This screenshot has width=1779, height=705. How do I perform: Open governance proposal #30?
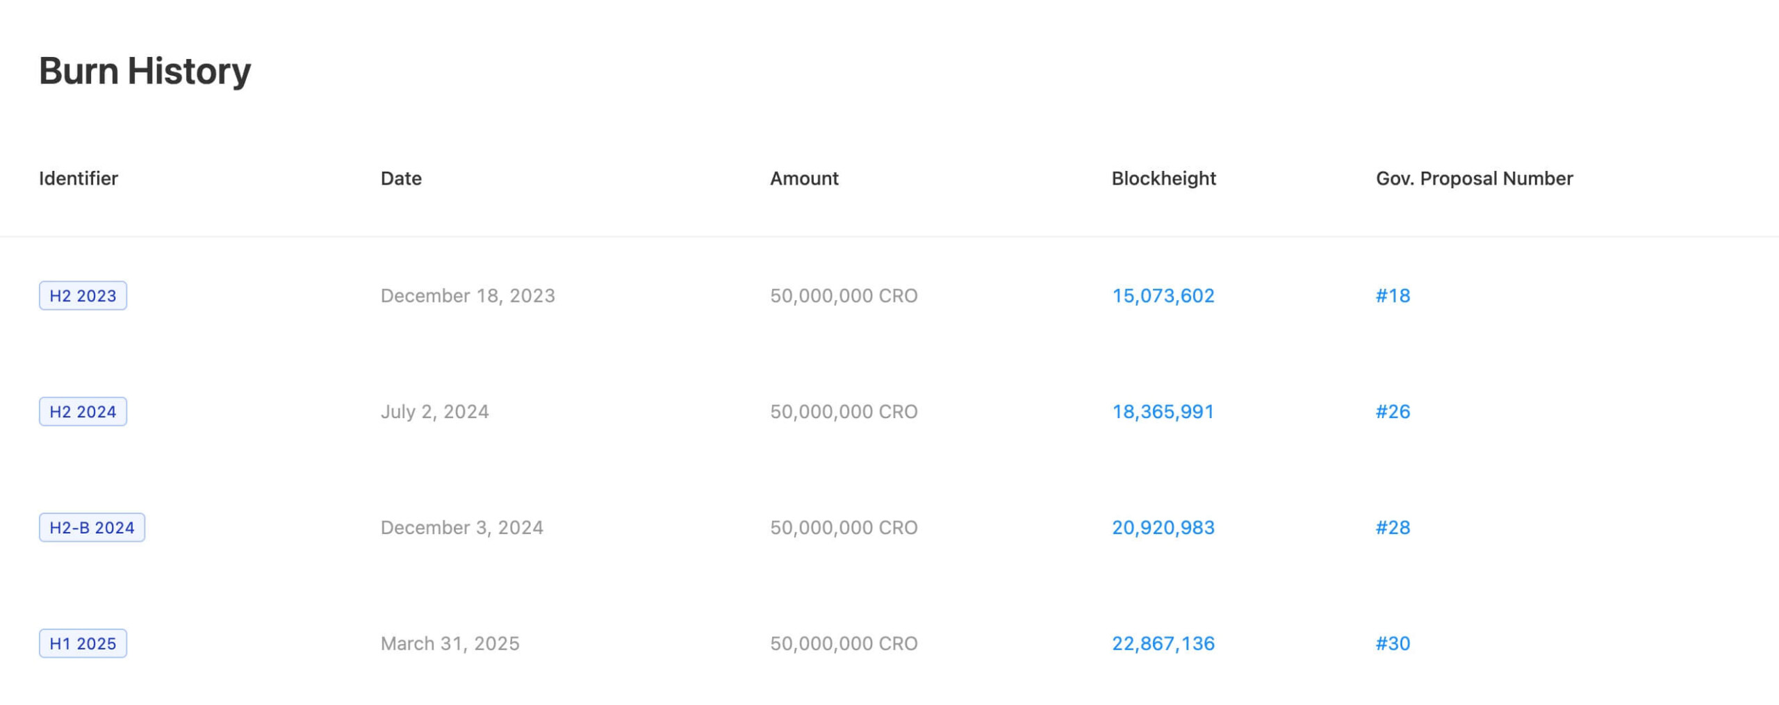1393,644
